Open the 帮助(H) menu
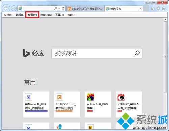169x131 pixels. 72,15
